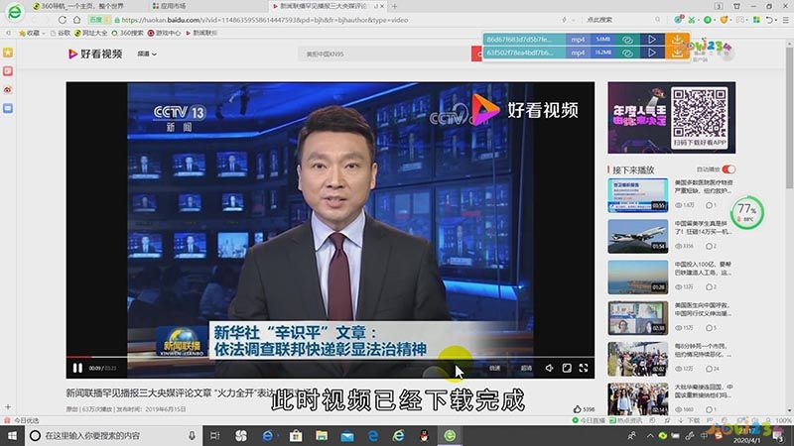Reload the page with refresh icon
Screen dimensions: 794x446
tap(63, 20)
